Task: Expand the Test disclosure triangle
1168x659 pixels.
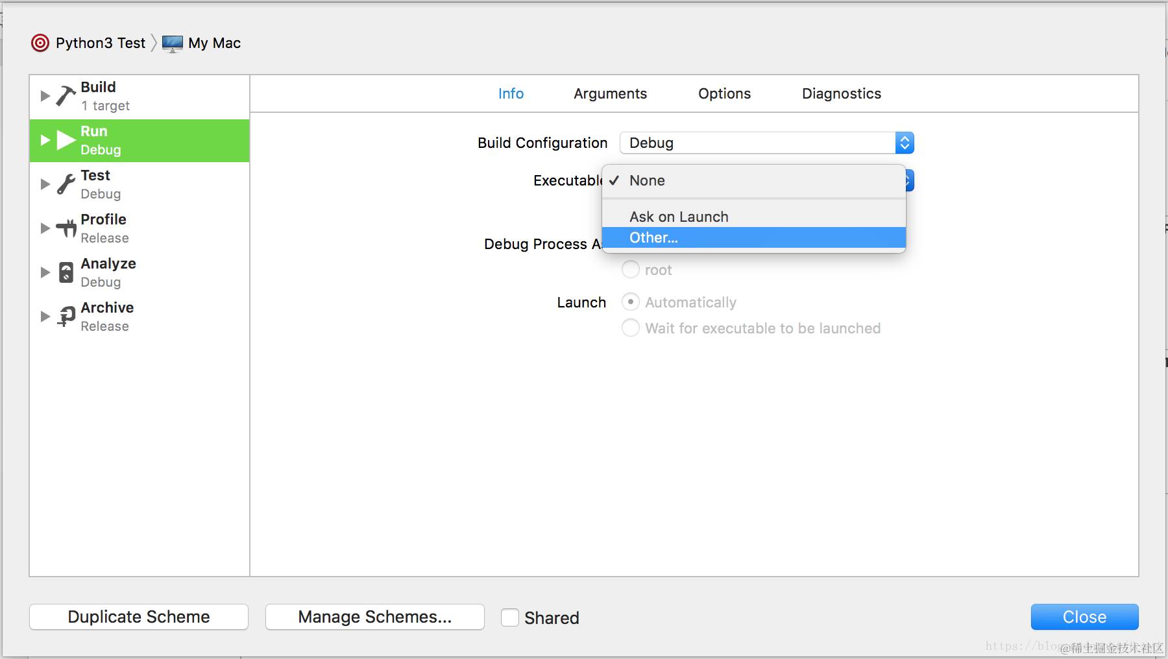Action: tap(45, 184)
